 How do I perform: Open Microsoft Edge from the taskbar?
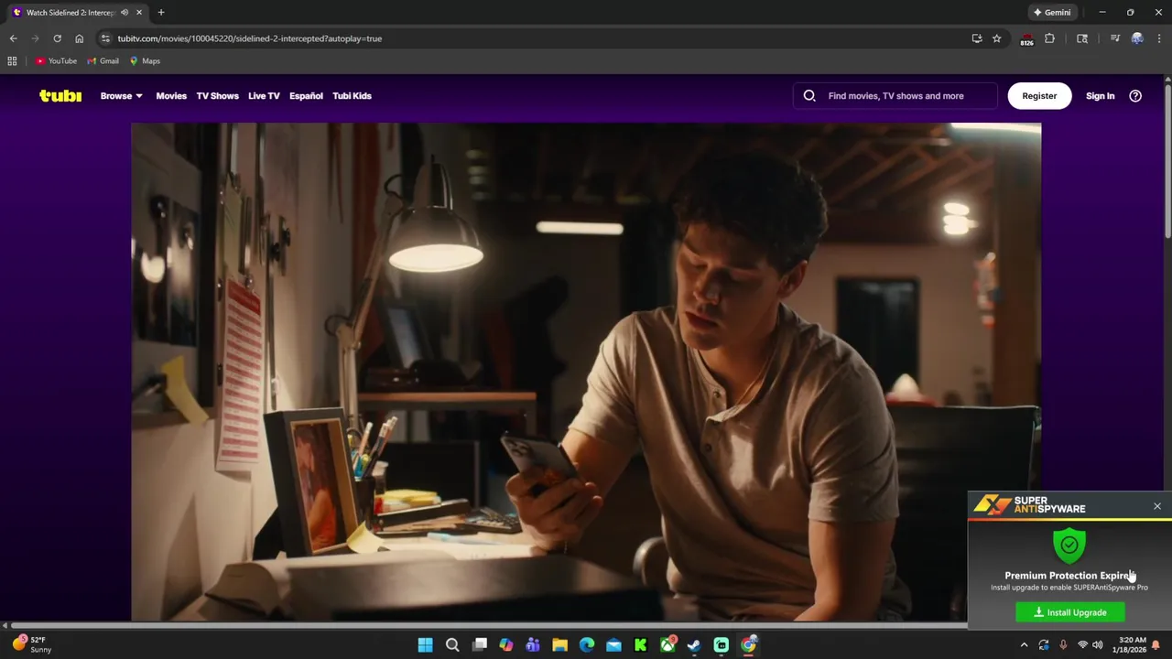pyautogui.click(x=587, y=645)
